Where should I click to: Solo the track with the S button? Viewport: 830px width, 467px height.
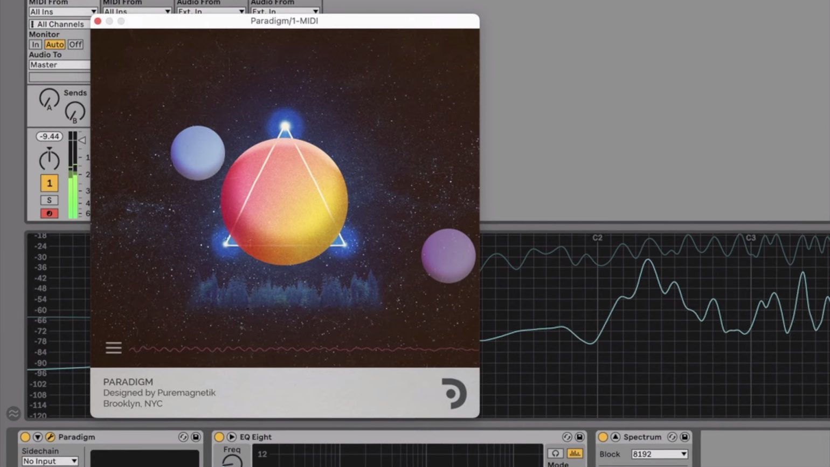(49, 200)
